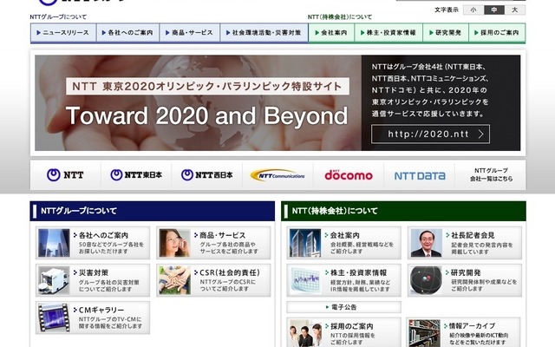Click the NTT logo in company strip
This screenshot has width=555, height=347.
(65, 175)
